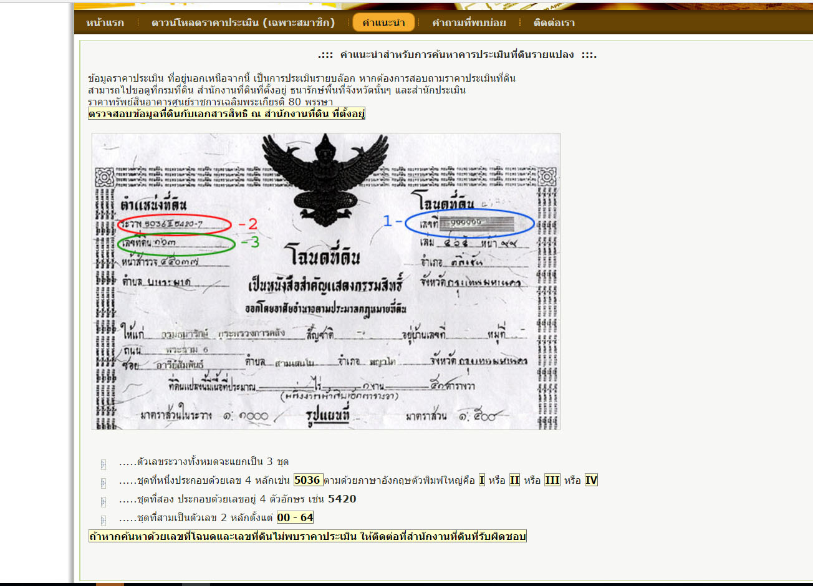
Task: Click the bullet icon beside the 5036 line
Action: pos(103,483)
